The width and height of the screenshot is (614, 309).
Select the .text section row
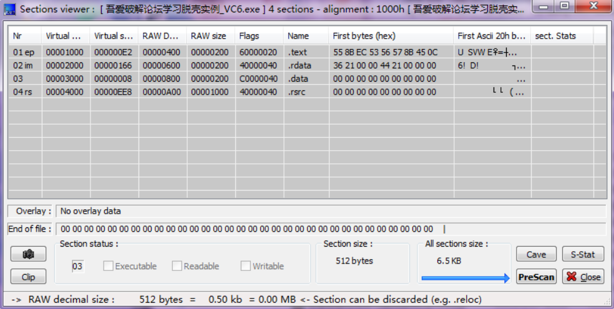coord(298,52)
